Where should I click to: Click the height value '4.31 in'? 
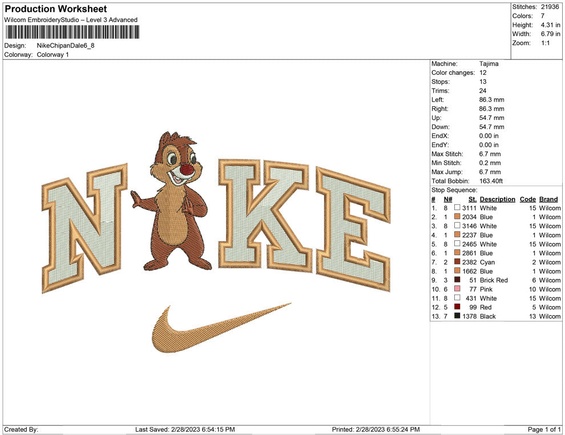pos(550,25)
